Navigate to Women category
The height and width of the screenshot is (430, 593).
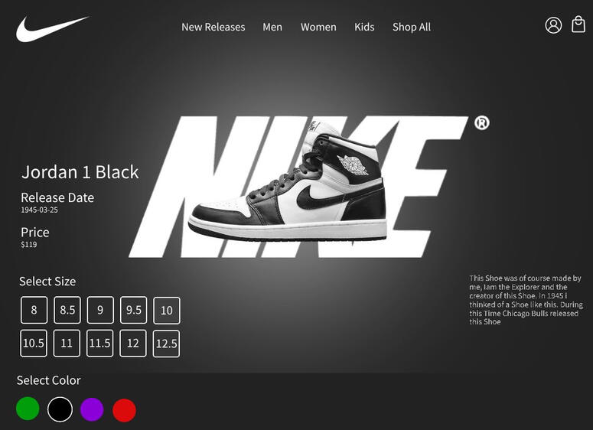coord(318,27)
